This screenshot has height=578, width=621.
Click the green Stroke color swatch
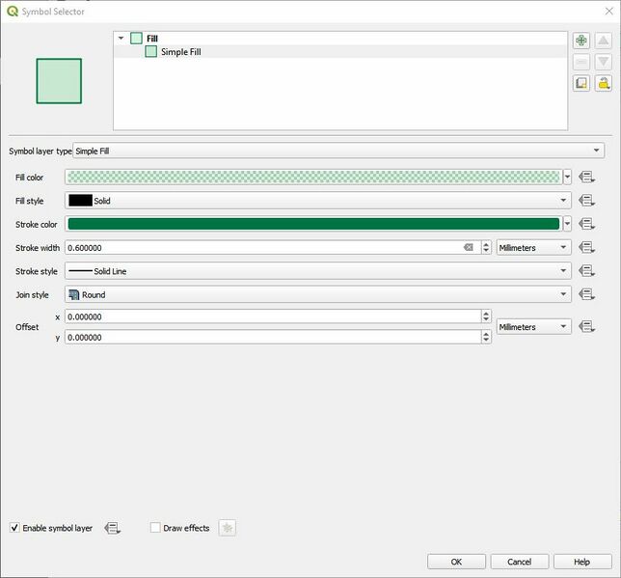point(313,224)
